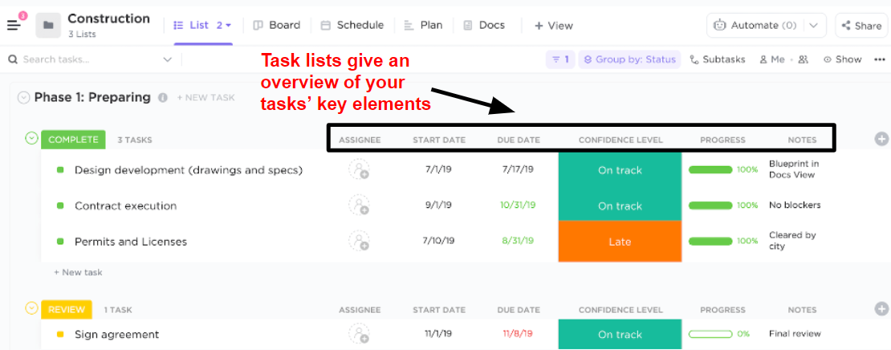Add assignee to Design development task
Screen dimensions: 891x350
[x=359, y=170]
